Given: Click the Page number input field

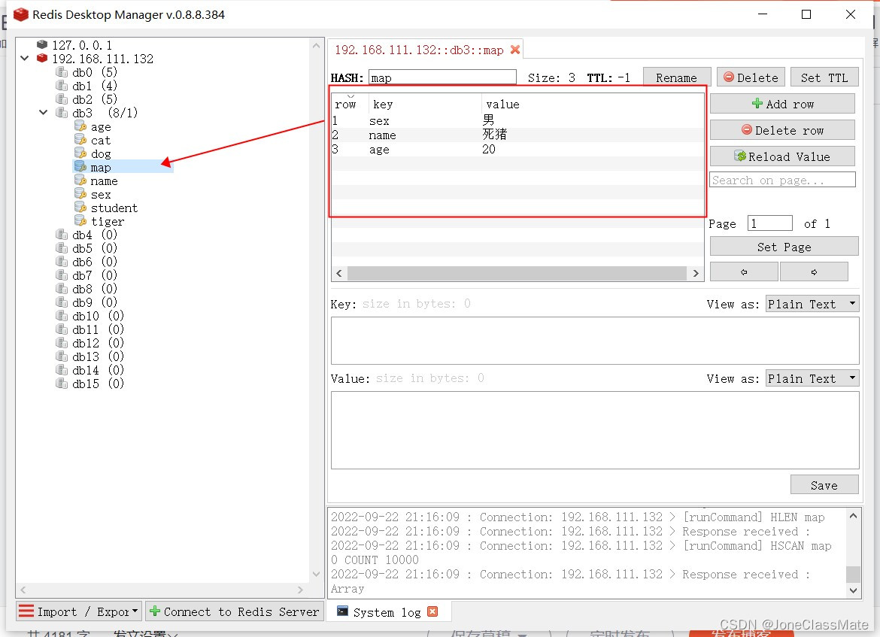Looking at the screenshot, I should [x=770, y=223].
